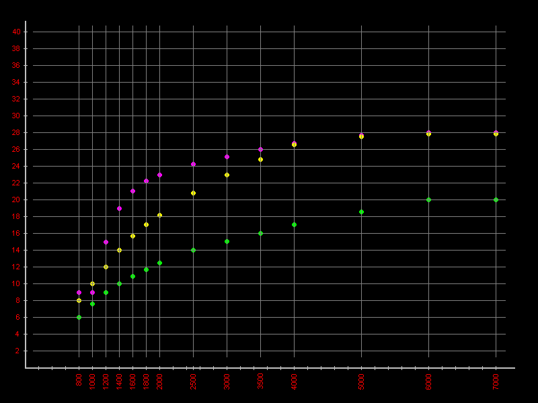The image size is (538, 403).
Task: Click the magenta data point at x=2500
Action: point(193,164)
